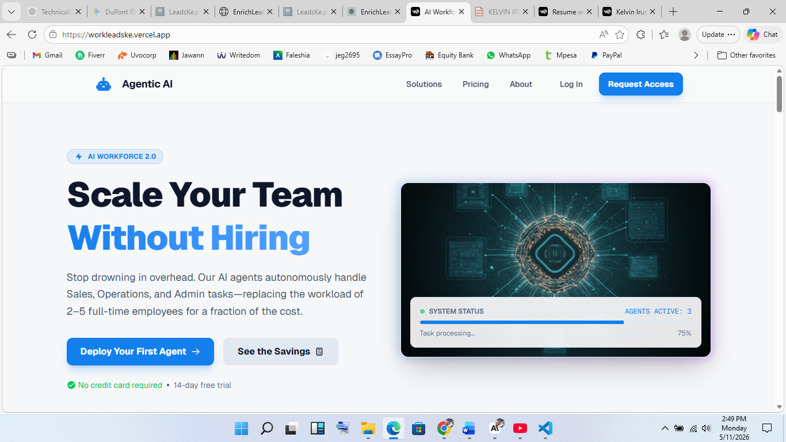The image size is (786, 442).
Task: Open the Jawann bookmark
Action: (186, 55)
